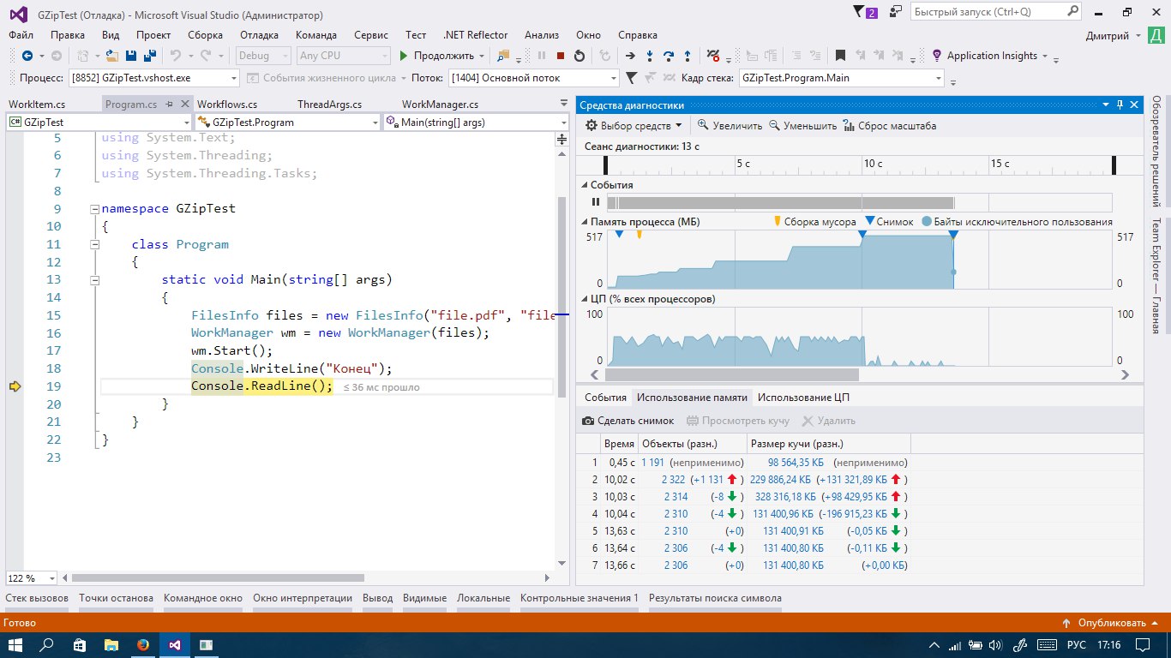Collapse the class Program outline node
1171x658 pixels.
(x=94, y=244)
